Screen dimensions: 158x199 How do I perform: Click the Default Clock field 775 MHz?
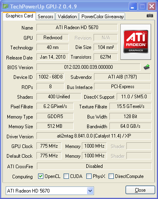(49, 156)
